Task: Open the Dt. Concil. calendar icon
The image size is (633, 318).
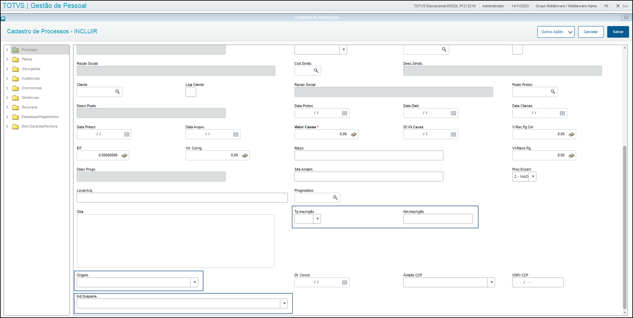Action: 345,282
